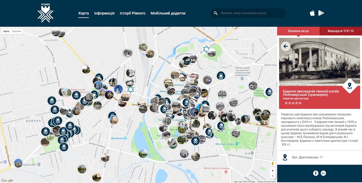This screenshot has width=362, height=183.
Task: Click the back arrow on the place photo
Action: tap(286, 46)
